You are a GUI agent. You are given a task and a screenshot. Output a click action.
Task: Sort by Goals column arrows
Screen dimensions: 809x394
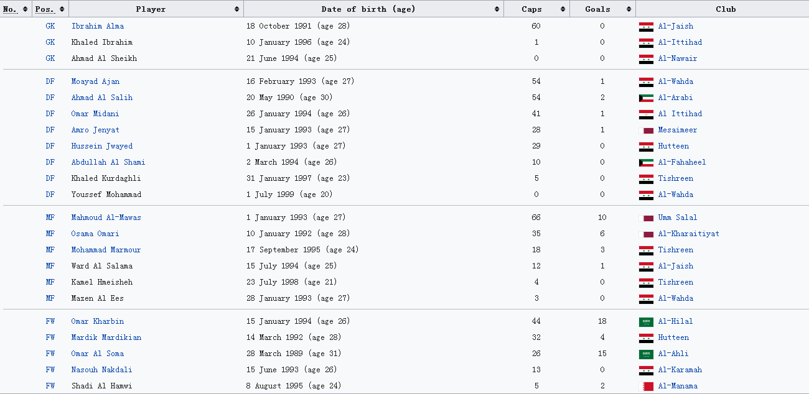[x=629, y=9]
